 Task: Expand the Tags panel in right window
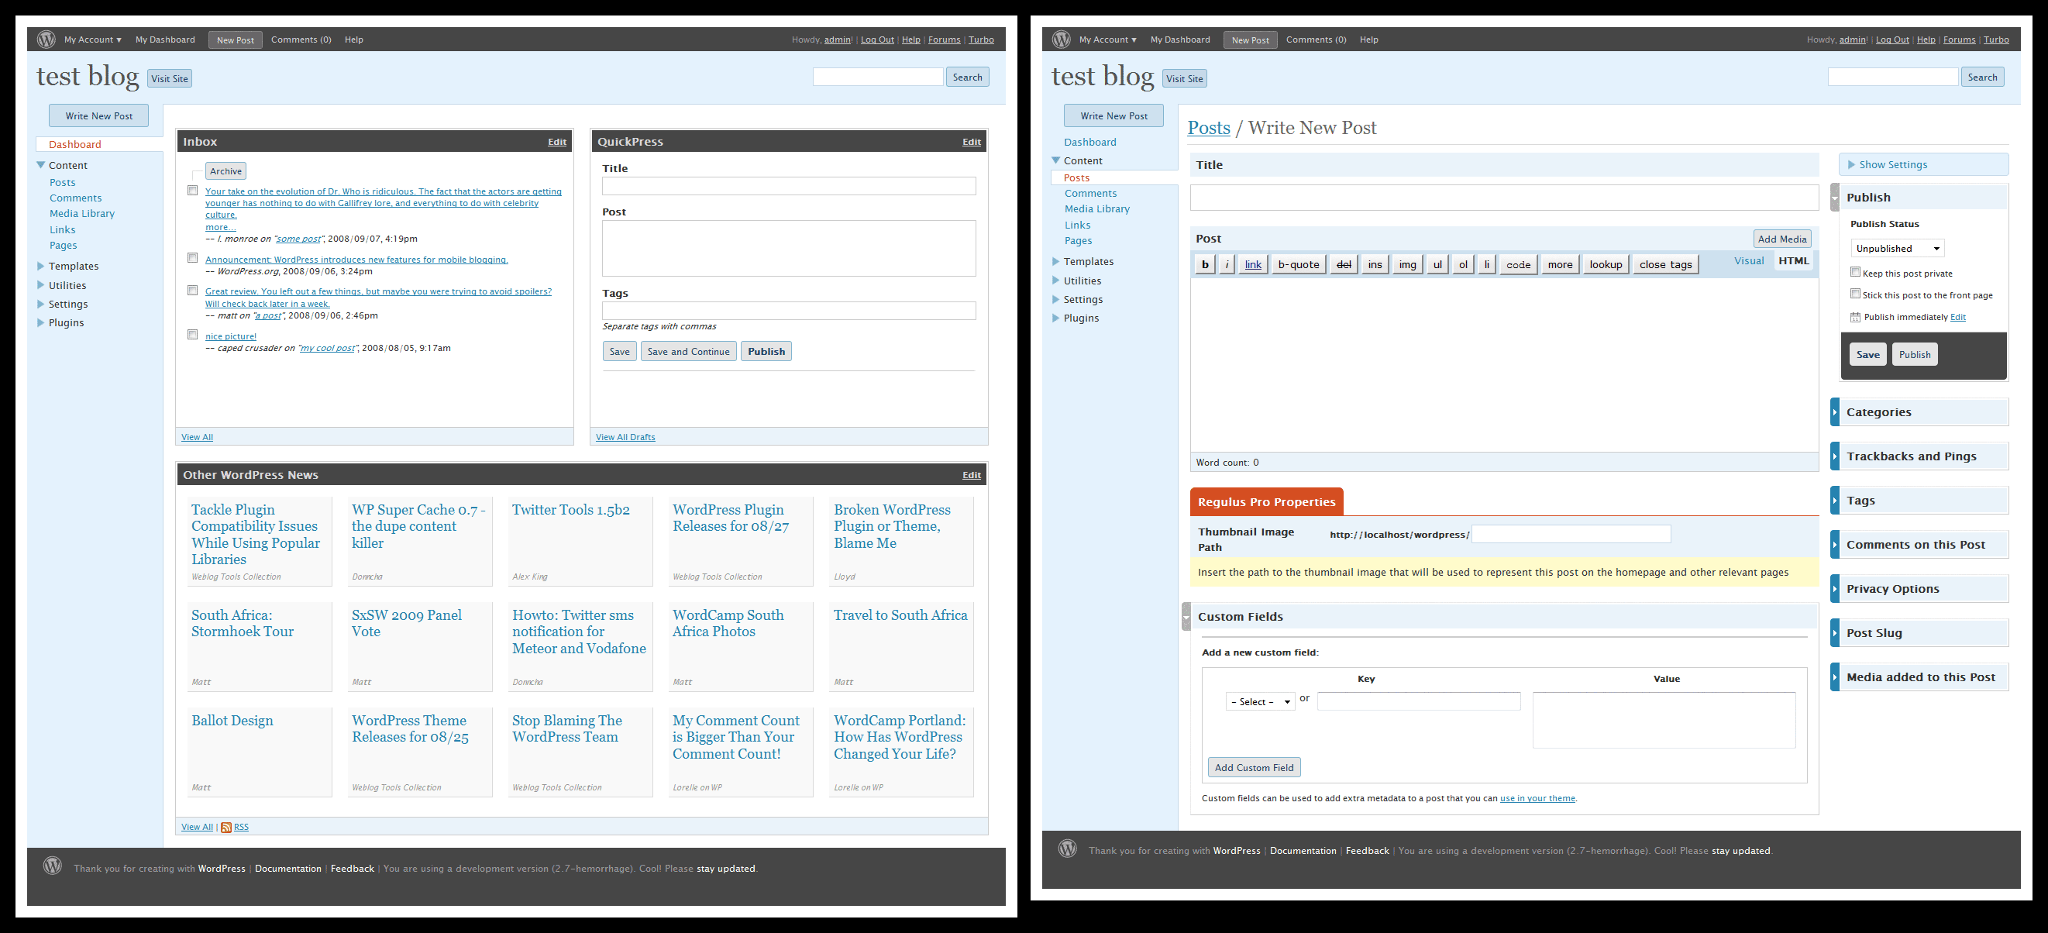coord(1835,501)
